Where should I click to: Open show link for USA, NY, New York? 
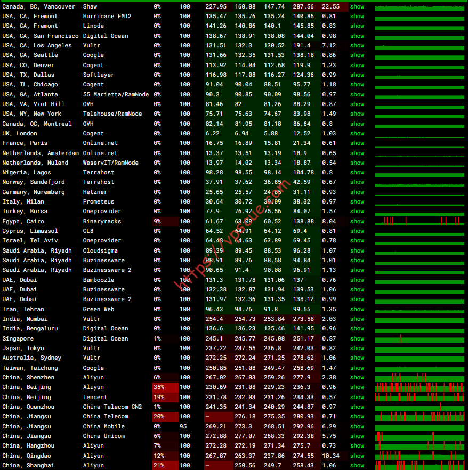pos(357,114)
